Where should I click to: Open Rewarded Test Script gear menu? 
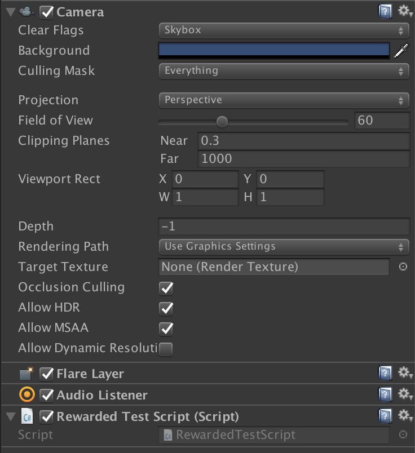coord(404,416)
